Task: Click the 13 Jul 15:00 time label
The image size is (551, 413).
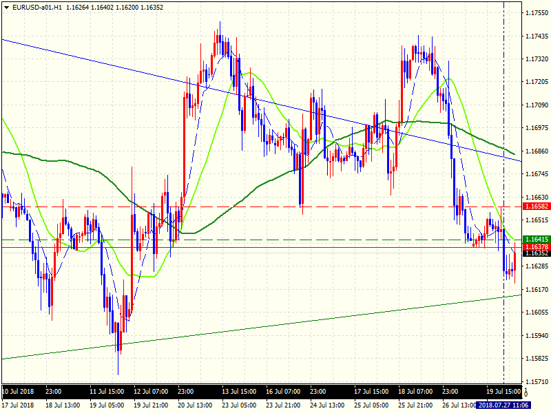Action: click(x=239, y=391)
